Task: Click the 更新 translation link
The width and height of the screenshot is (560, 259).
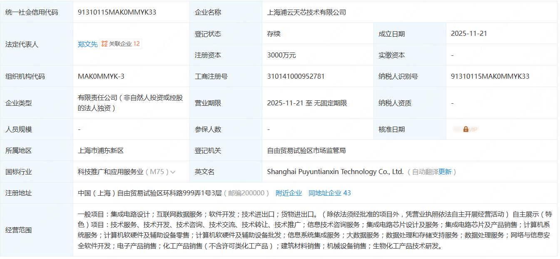Action: (445, 172)
